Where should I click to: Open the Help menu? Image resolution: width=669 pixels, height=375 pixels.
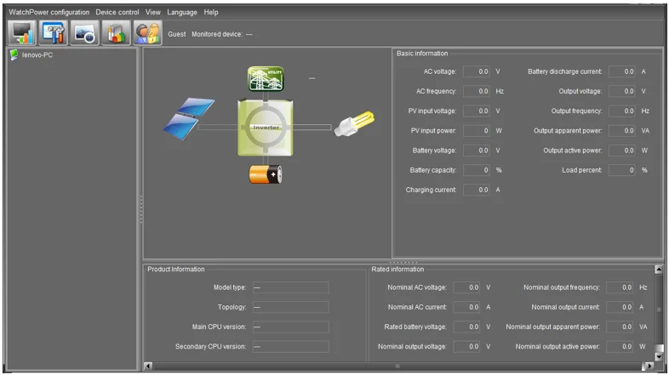[x=211, y=13]
